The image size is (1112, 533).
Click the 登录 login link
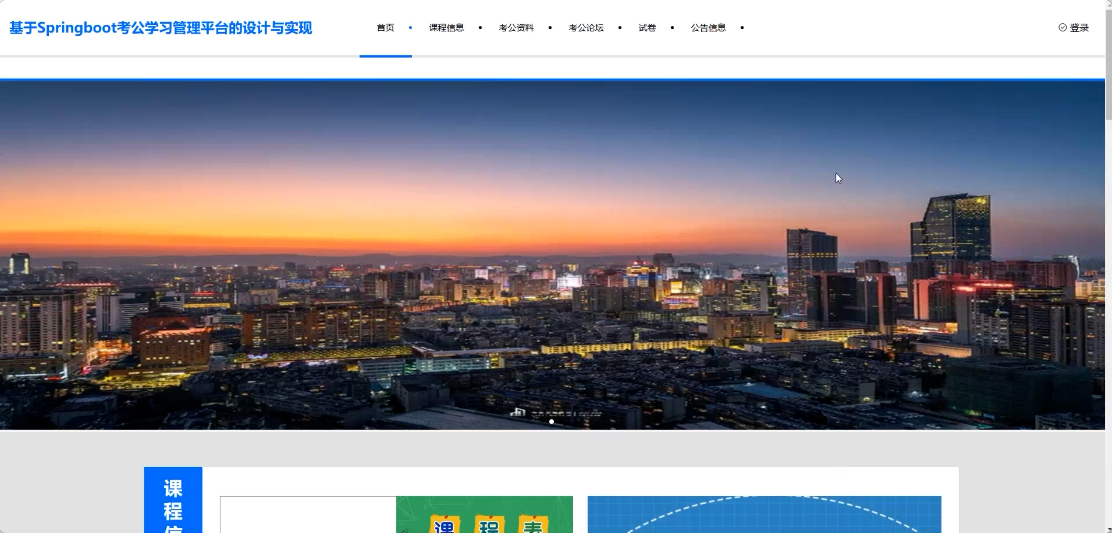tap(1079, 27)
